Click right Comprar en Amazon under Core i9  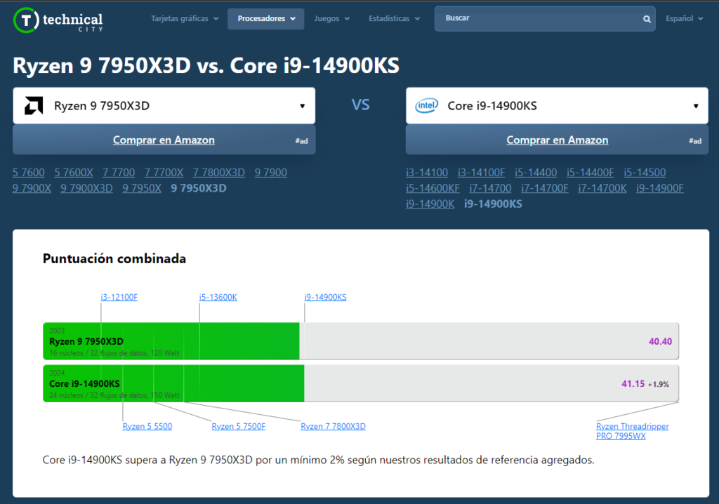[x=557, y=140]
